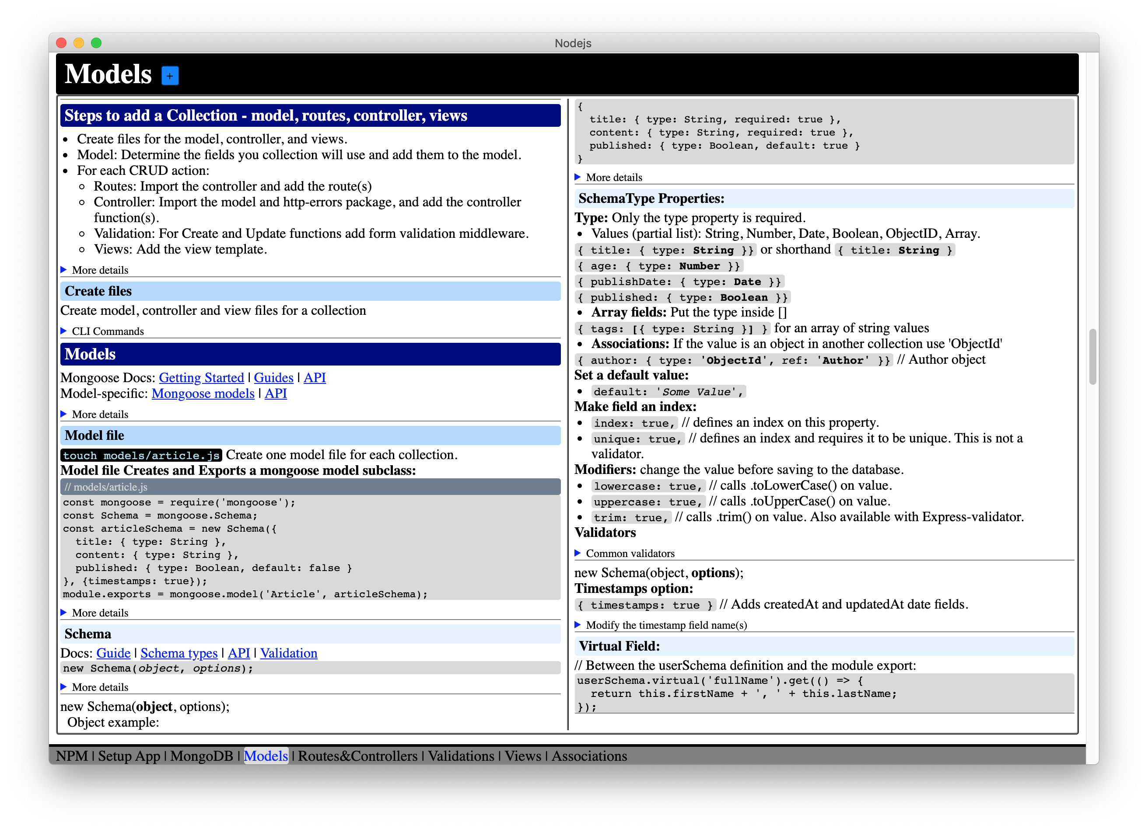Viewport: 1148px width, 829px height.
Task: Click the '// models/article.js' code header
Action: coord(310,487)
